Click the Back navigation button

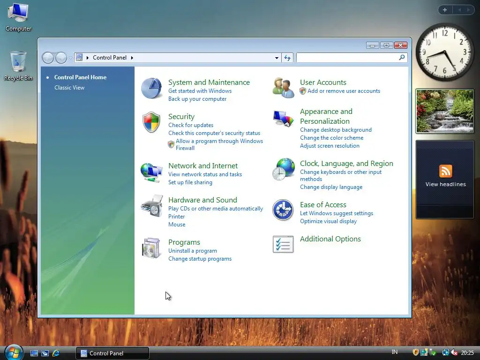(x=48, y=58)
